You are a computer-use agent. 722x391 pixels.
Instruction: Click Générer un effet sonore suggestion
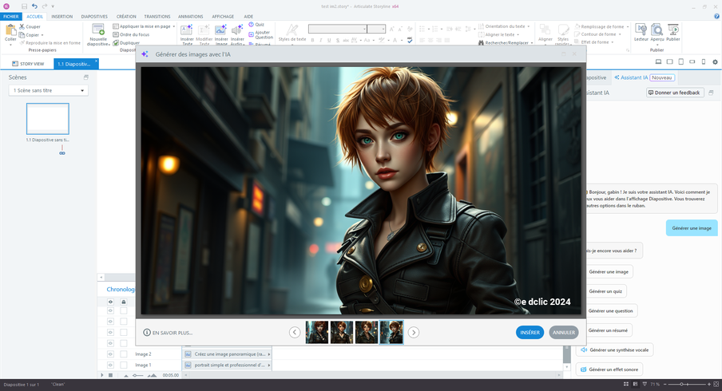point(609,369)
